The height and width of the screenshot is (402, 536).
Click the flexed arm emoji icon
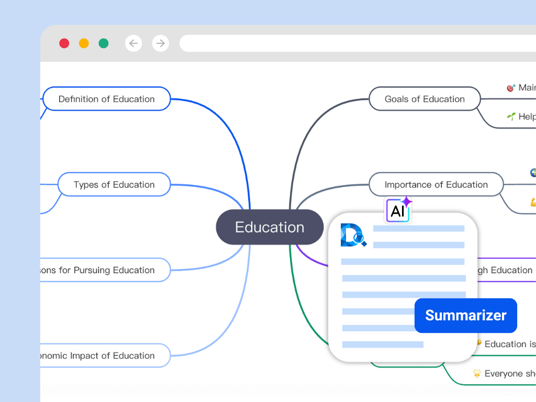click(532, 202)
